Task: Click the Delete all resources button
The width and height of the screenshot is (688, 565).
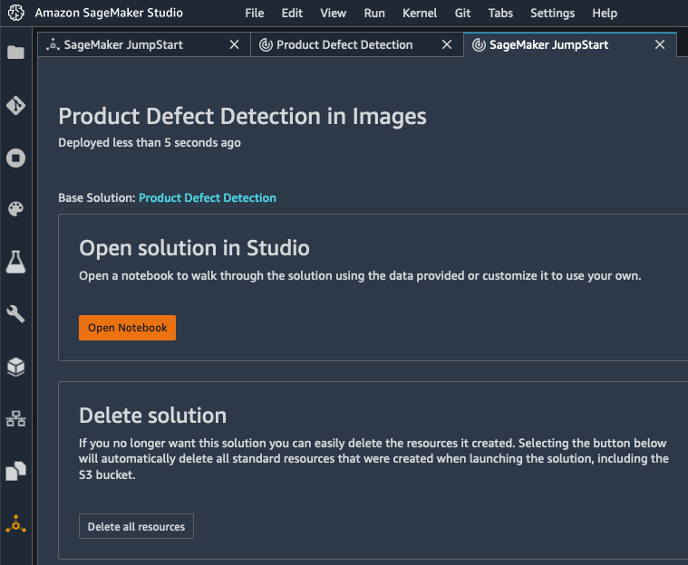Action: tap(136, 526)
